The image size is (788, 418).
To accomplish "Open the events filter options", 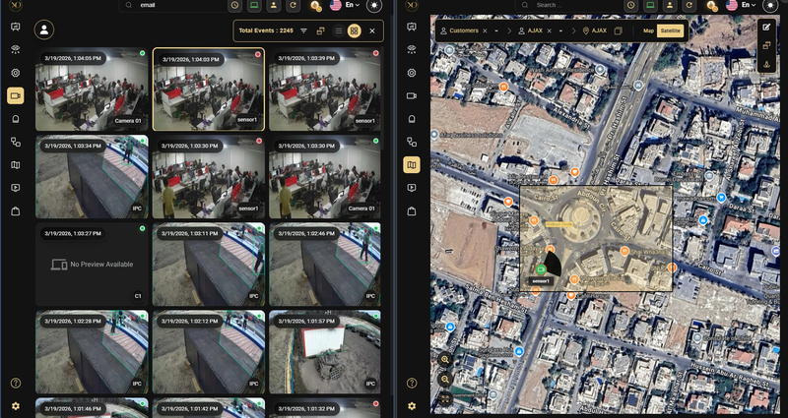I will pyautogui.click(x=303, y=30).
